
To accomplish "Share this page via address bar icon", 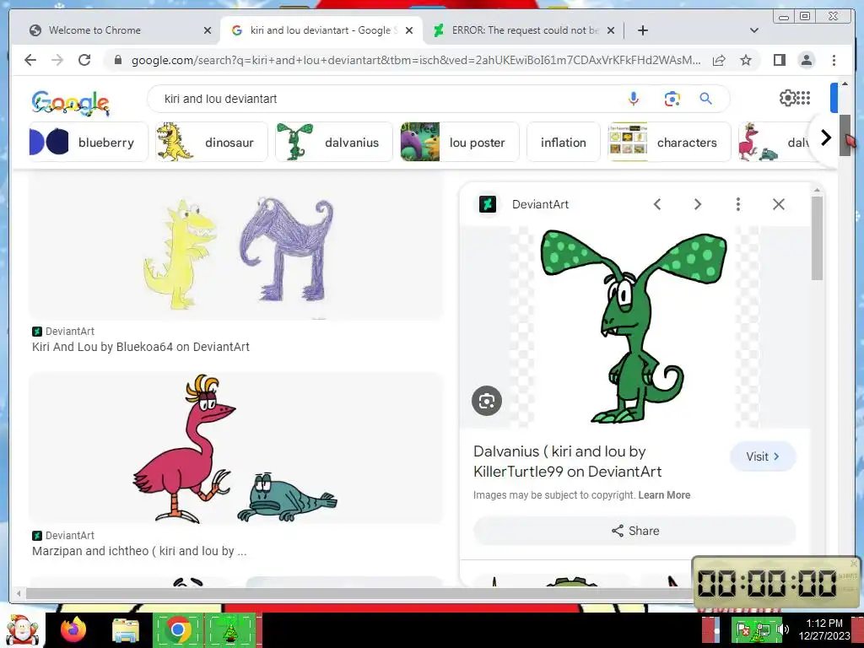I will click(x=719, y=60).
